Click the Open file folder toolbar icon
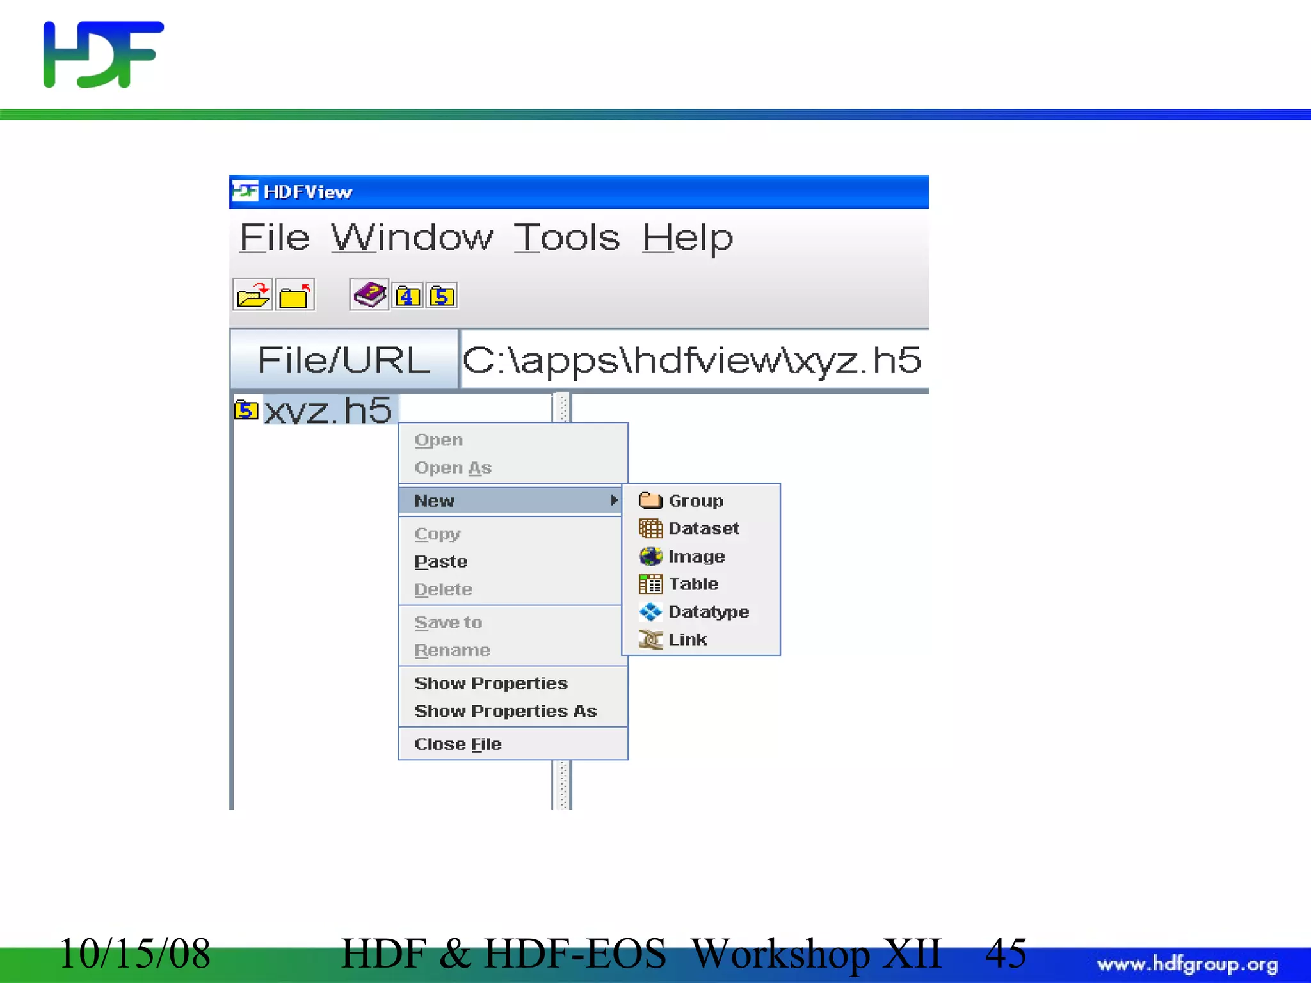The image size is (1311, 983). [253, 295]
